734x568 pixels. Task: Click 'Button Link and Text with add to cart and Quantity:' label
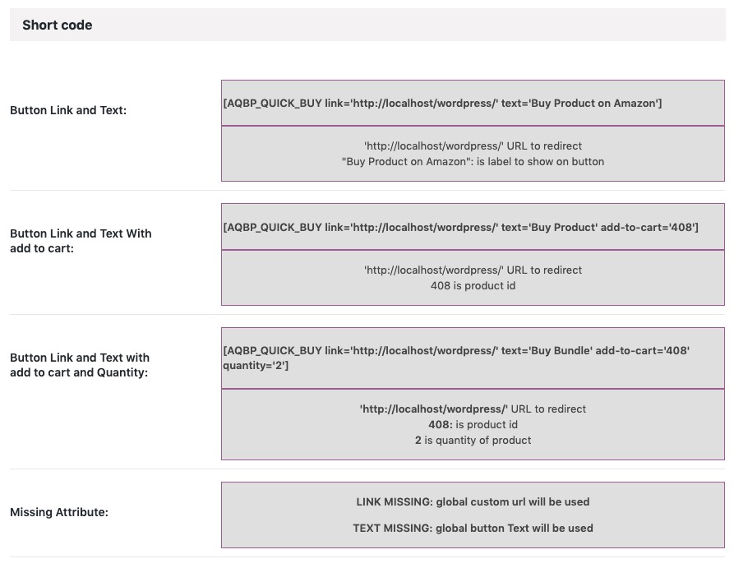[x=80, y=365]
